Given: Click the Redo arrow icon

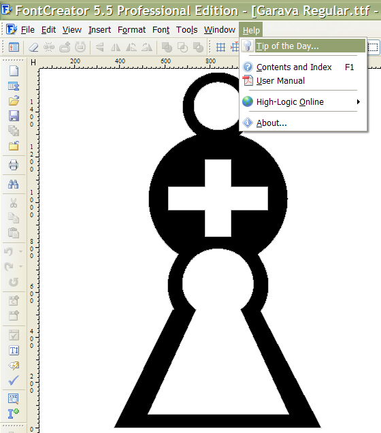Looking at the screenshot, I should tap(9, 266).
